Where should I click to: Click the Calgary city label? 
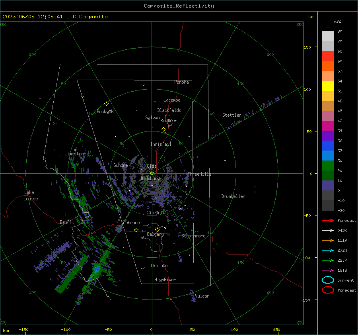point(155,234)
